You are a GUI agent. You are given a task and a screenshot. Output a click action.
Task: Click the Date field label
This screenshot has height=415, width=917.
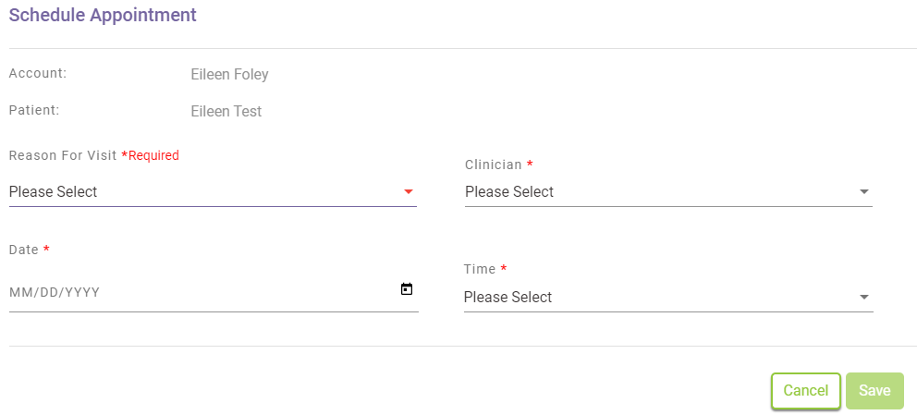(x=23, y=250)
